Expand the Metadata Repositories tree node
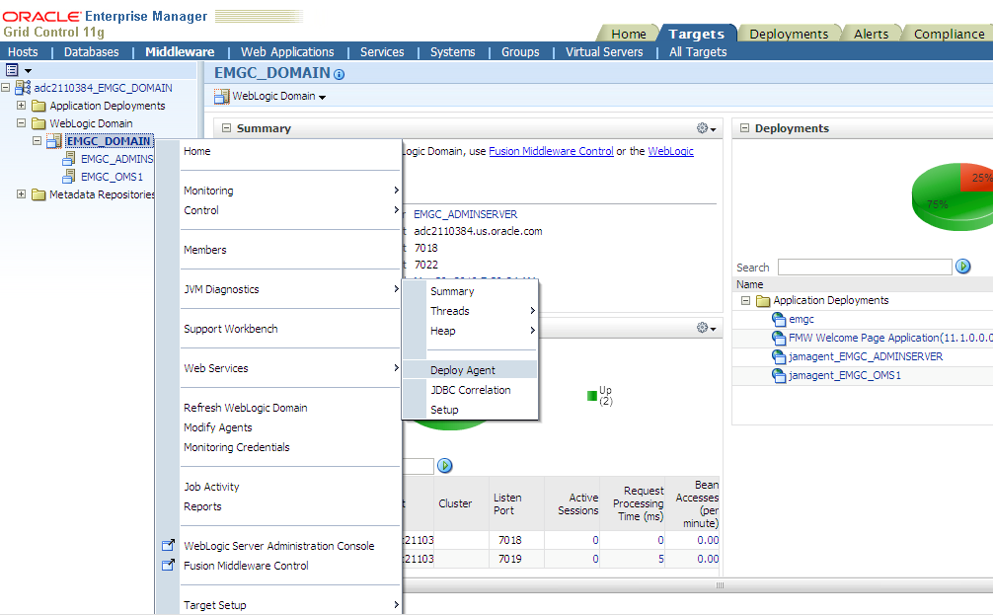The width and height of the screenshot is (993, 615). pyautogui.click(x=21, y=193)
